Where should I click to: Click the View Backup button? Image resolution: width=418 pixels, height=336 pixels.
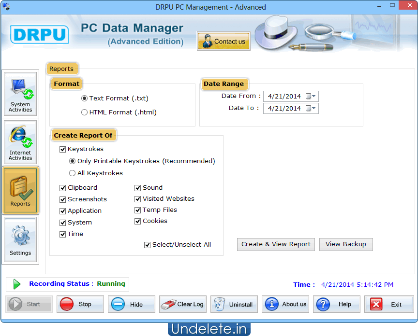click(x=346, y=244)
